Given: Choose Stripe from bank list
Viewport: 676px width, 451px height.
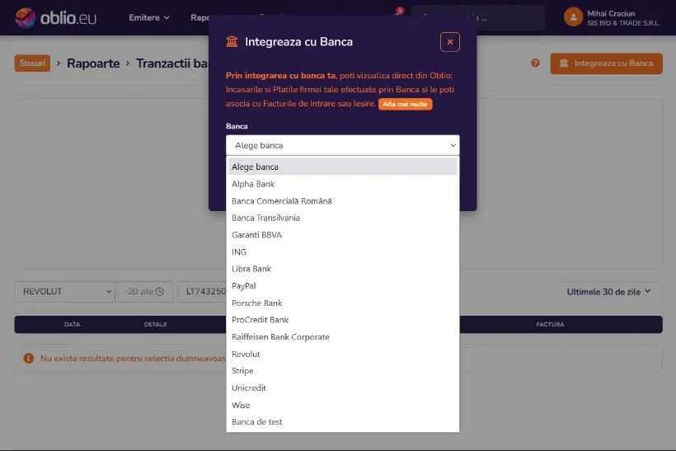Looking at the screenshot, I should click(343, 371).
